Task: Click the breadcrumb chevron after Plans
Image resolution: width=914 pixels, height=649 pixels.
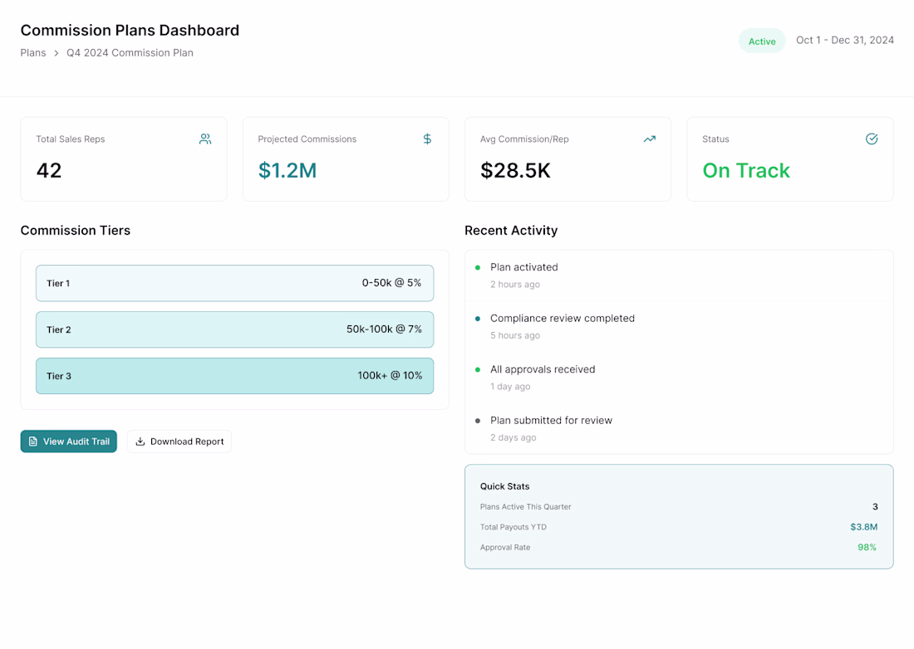Action: [x=56, y=53]
